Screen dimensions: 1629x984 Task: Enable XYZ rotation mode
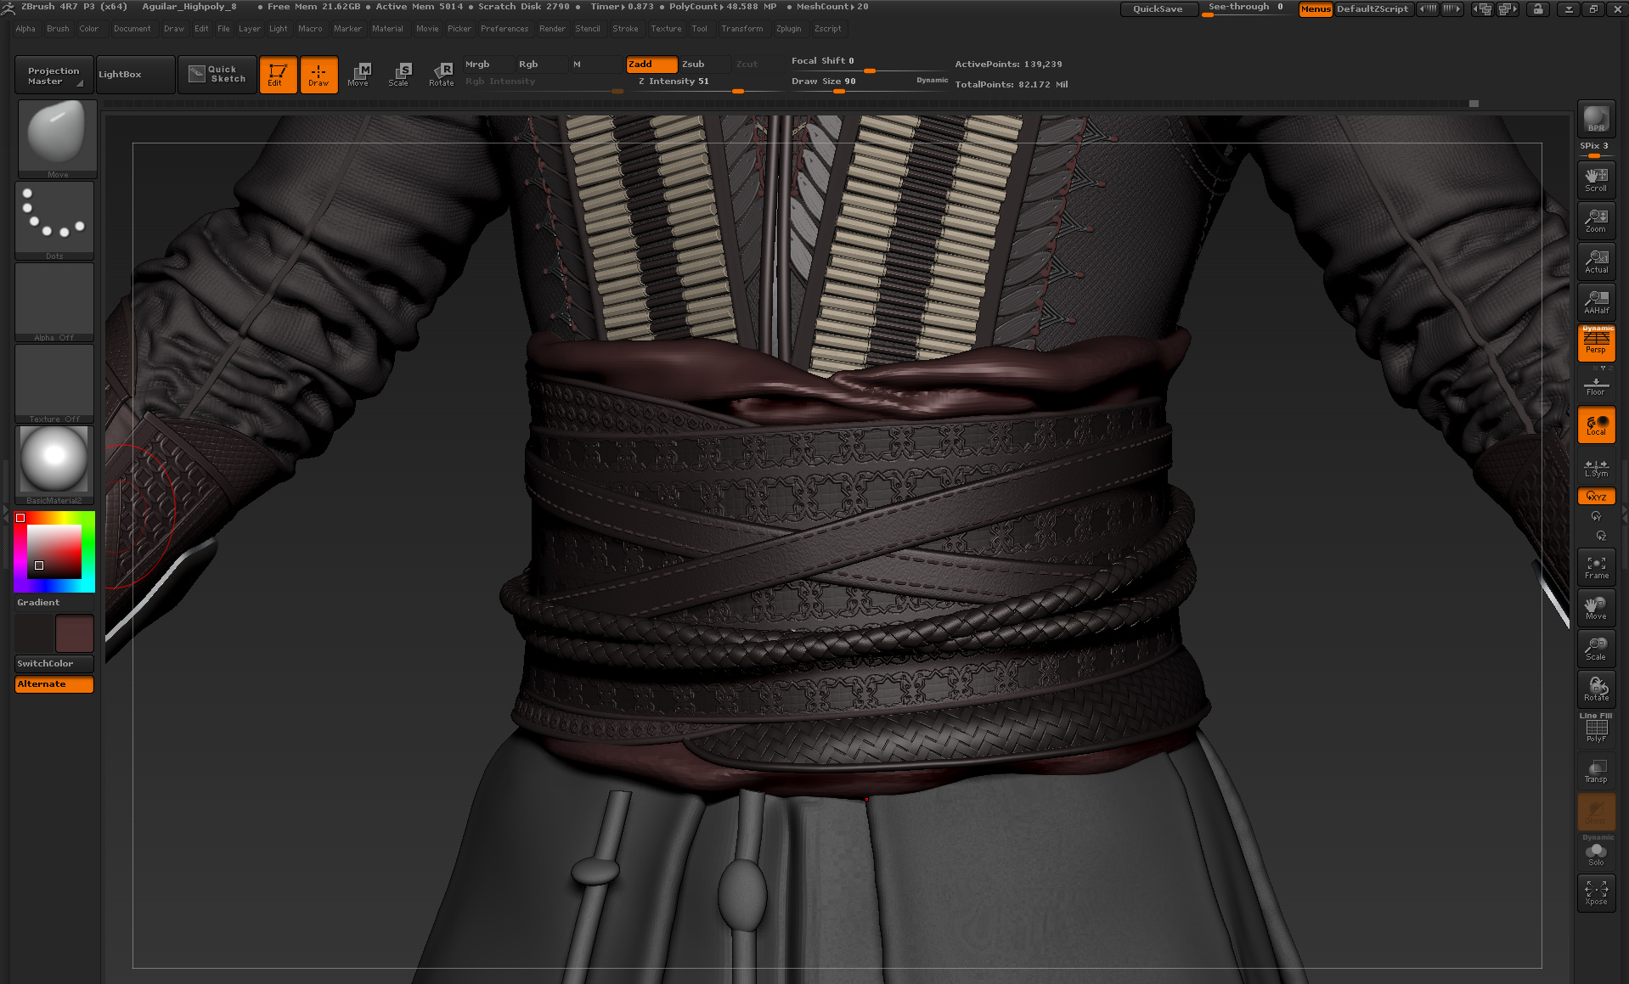1596,496
